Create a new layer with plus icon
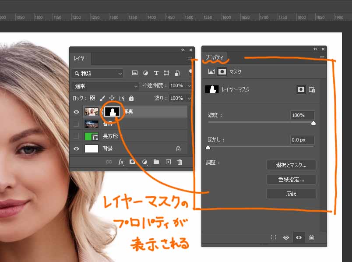352x262 pixels. pyautogui.click(x=168, y=162)
